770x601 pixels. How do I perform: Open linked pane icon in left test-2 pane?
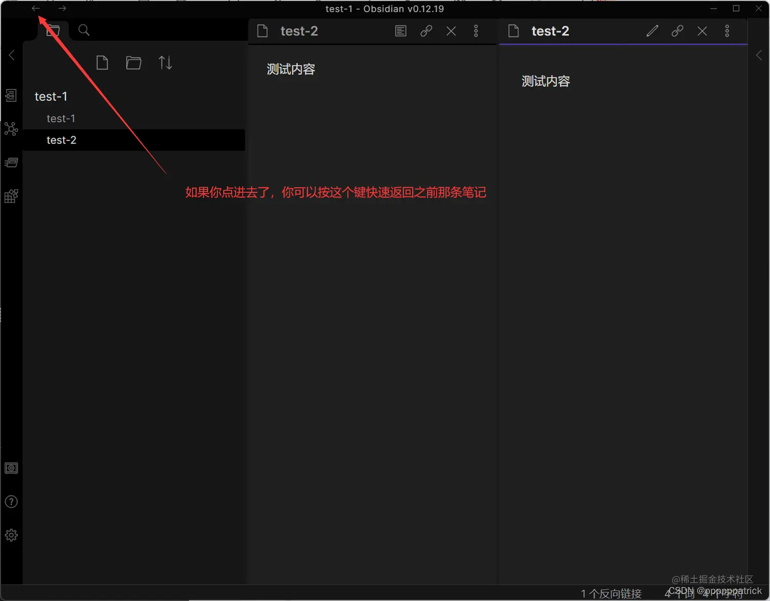426,31
